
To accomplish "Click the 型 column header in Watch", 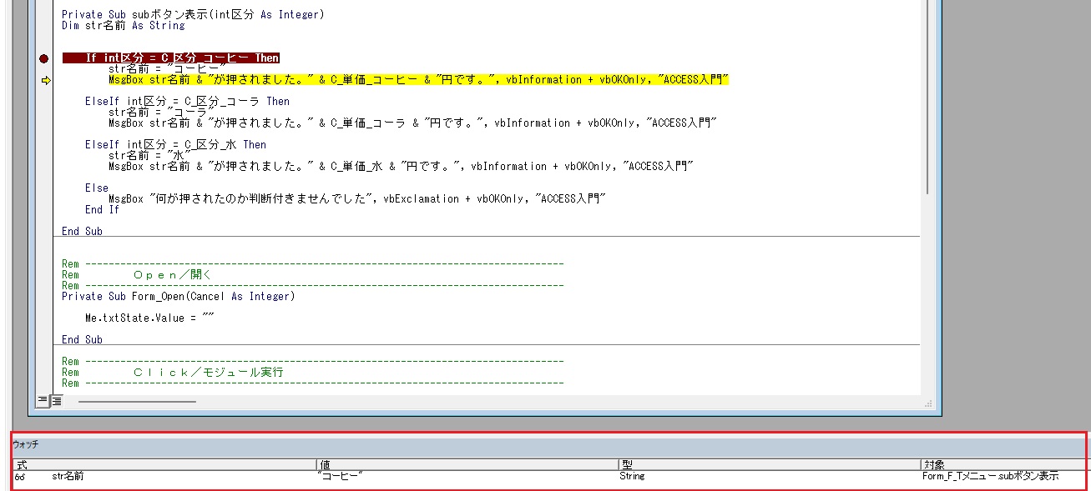I will (x=627, y=464).
